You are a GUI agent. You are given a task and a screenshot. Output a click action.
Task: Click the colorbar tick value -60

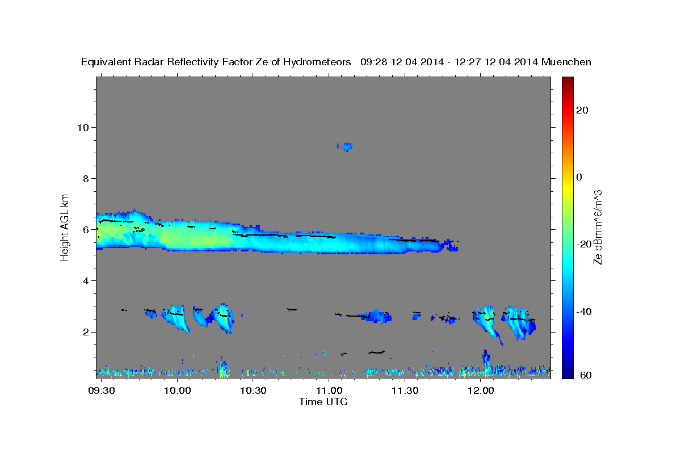click(x=584, y=375)
